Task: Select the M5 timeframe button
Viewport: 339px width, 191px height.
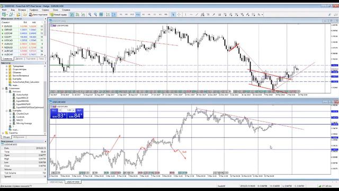Action: (x=127, y=14)
